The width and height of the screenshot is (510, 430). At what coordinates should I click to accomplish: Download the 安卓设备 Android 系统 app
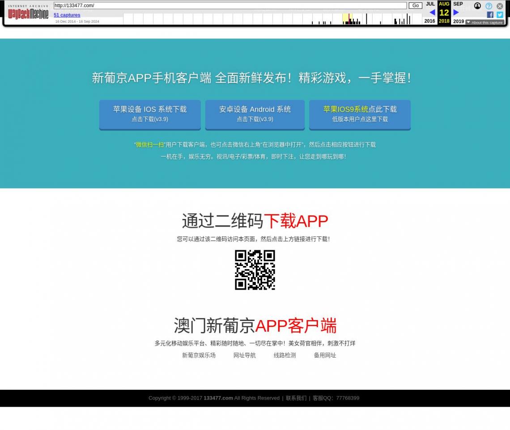click(x=255, y=114)
